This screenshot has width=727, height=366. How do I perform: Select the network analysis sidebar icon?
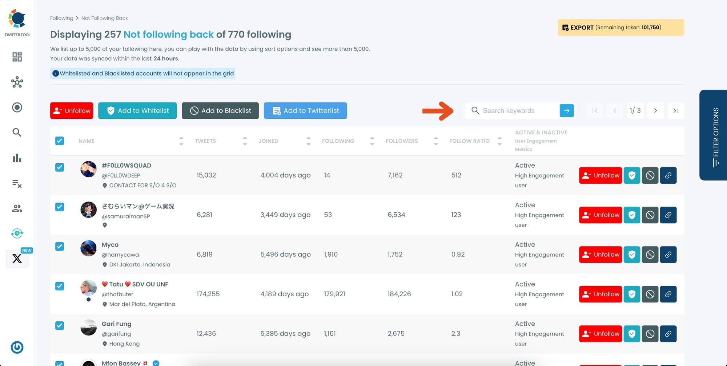(x=17, y=82)
